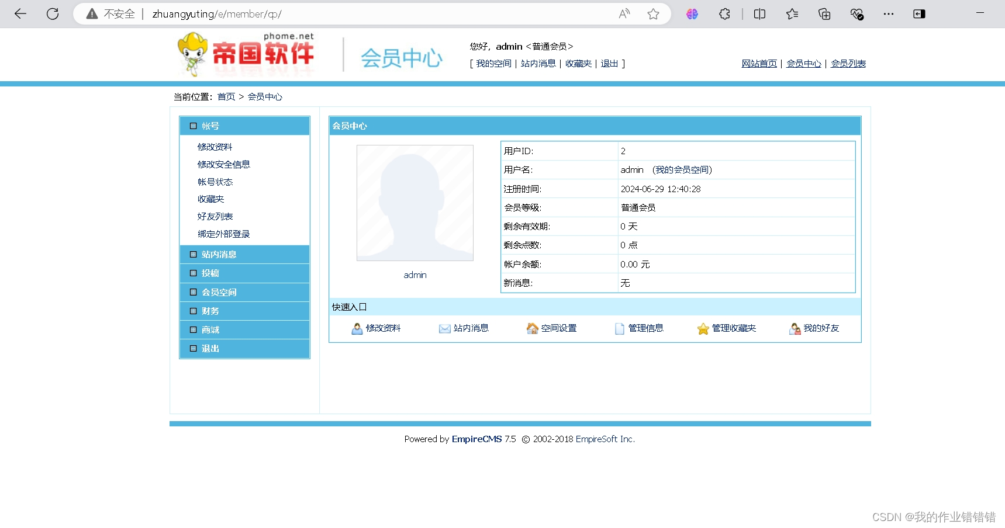Open 修改安全信息 in sidebar

coord(223,165)
